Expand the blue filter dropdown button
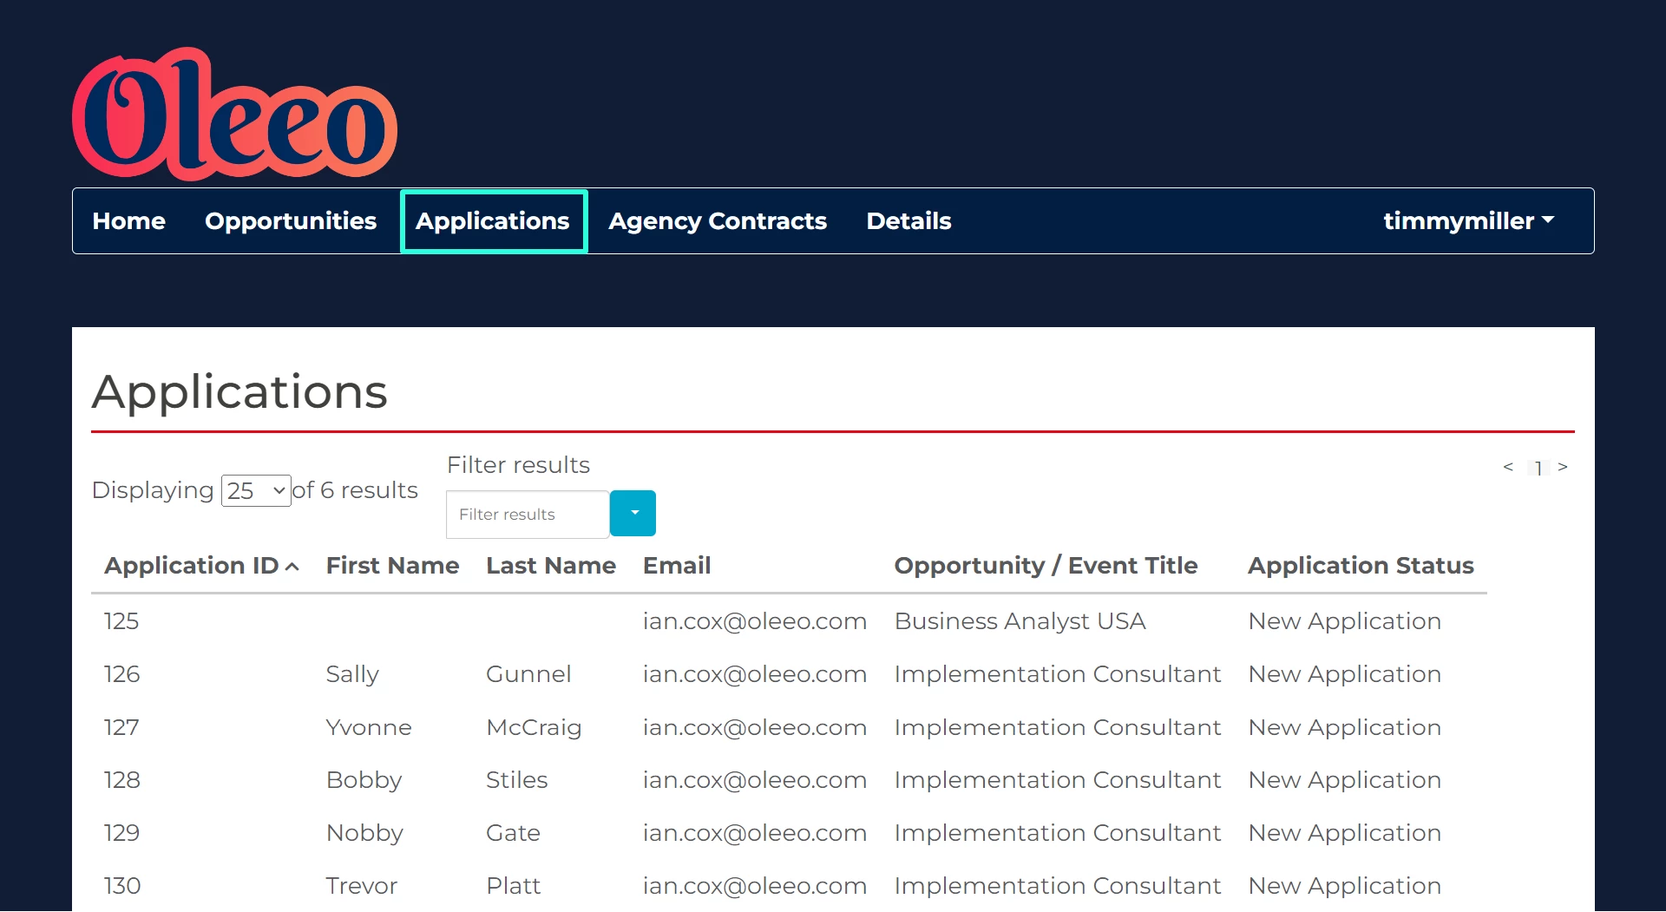Screen dimensions: 1666x912 (633, 513)
